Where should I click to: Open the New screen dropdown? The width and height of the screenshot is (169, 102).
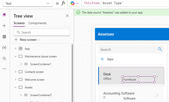point(39,40)
